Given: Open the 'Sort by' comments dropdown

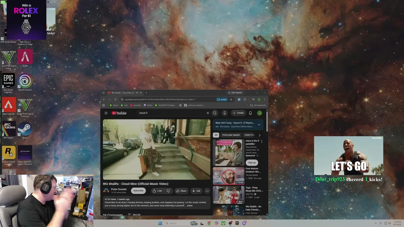Looking at the screenshot, I should click(134, 215).
